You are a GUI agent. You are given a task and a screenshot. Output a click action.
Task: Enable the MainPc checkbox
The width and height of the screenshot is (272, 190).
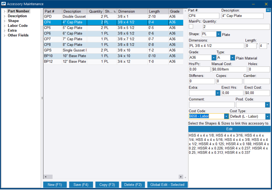(191, 27)
